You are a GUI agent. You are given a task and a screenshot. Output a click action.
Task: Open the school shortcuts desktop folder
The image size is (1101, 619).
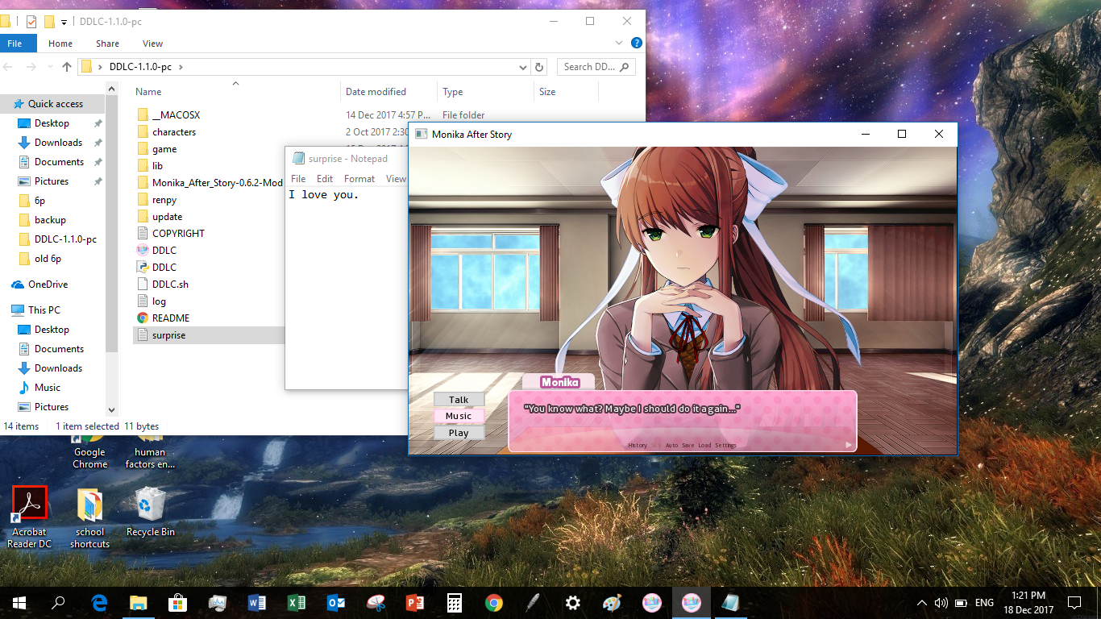click(x=89, y=517)
